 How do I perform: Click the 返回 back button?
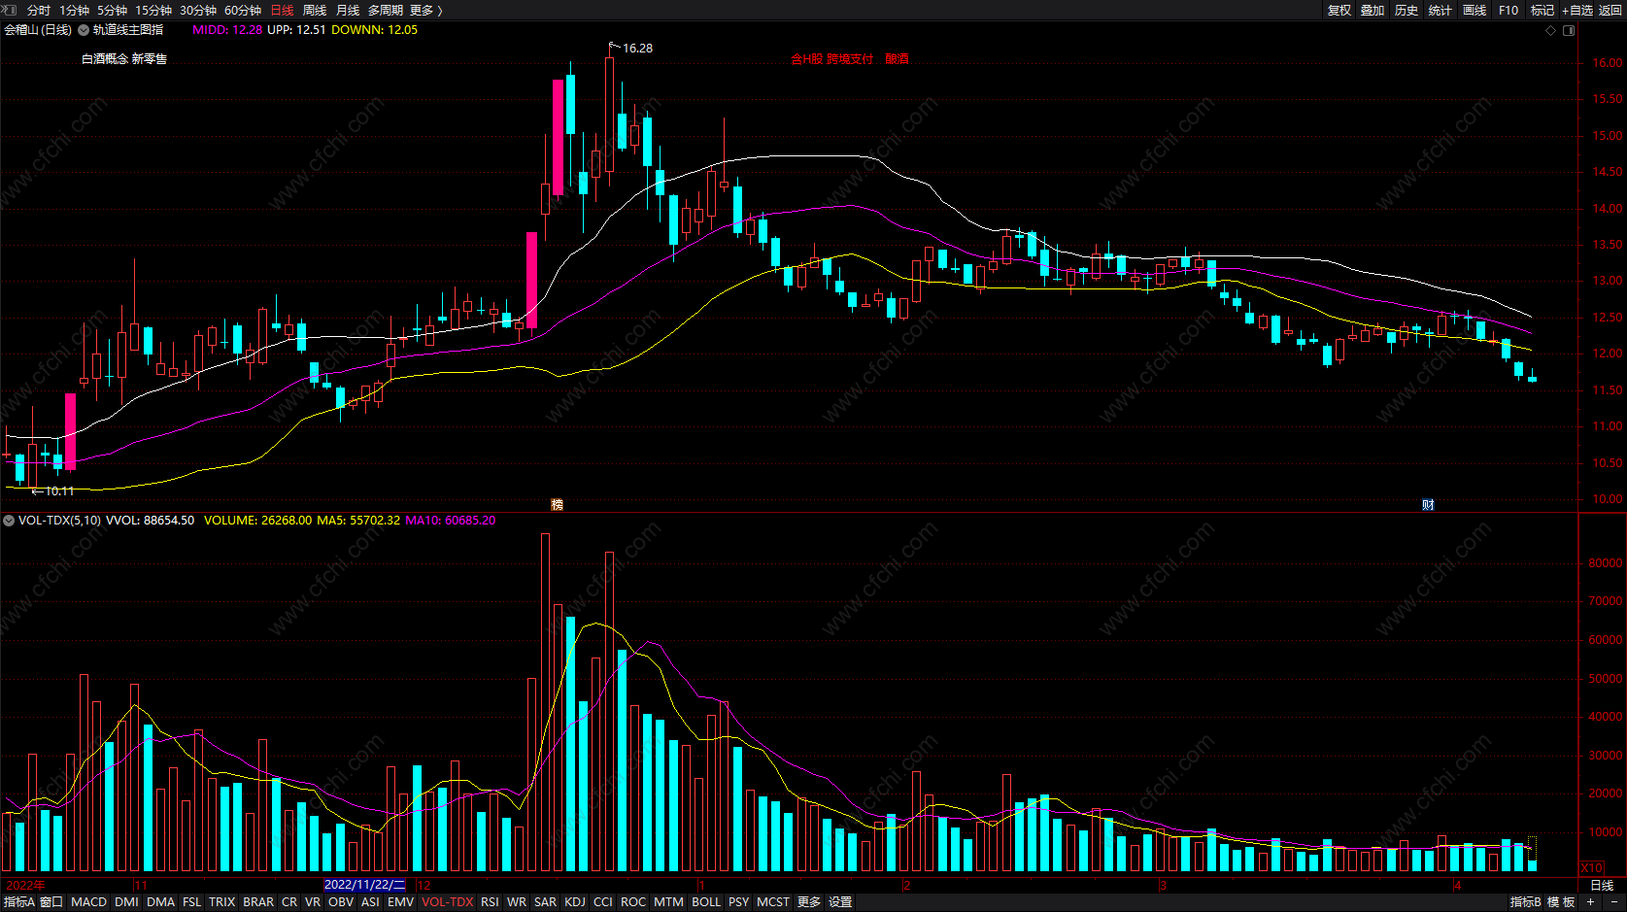(1610, 10)
